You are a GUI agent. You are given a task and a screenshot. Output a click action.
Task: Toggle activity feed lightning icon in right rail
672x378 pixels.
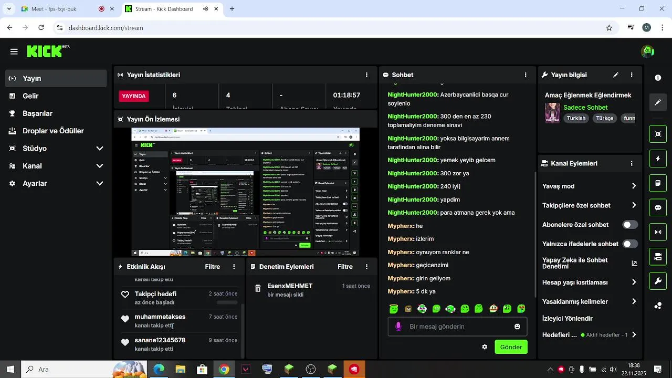point(658,159)
